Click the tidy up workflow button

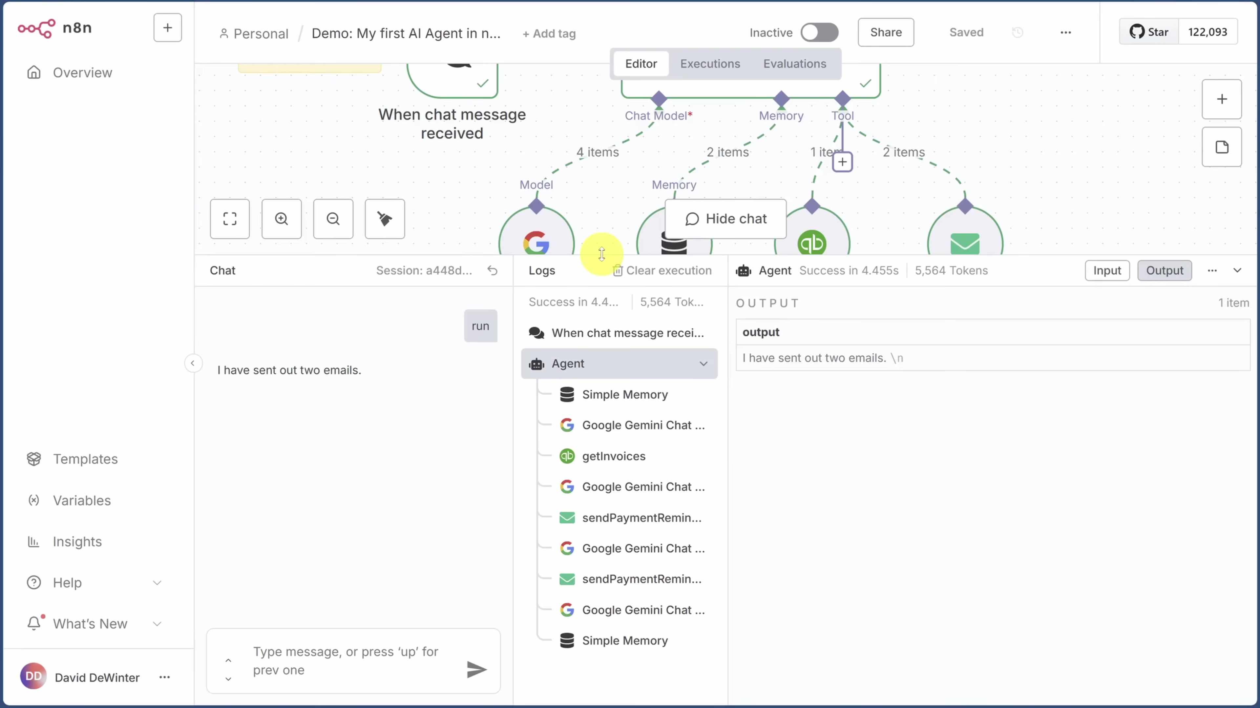(x=385, y=219)
